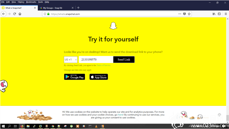The width and height of the screenshot is (229, 129).
Task: Close the "My Groups – Snap Kit" tab
Action: (73, 8)
